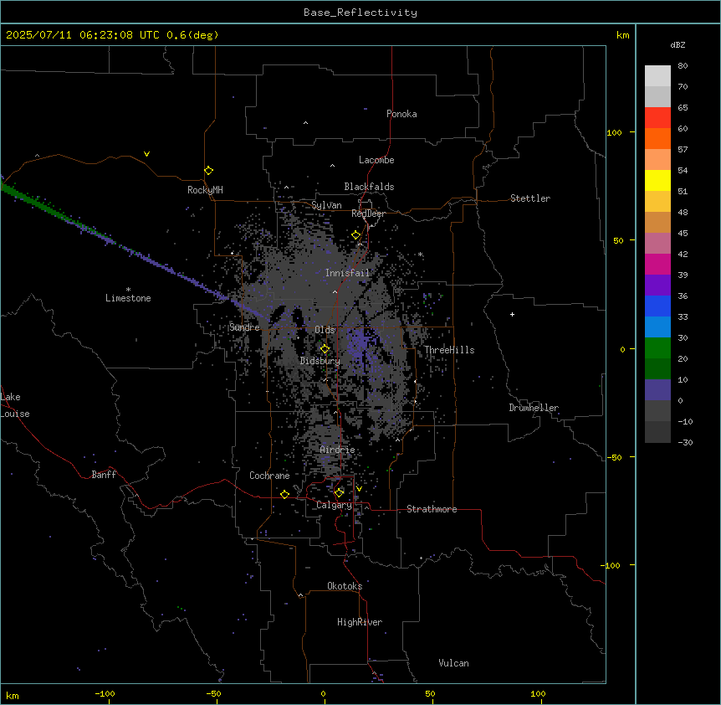The width and height of the screenshot is (721, 705).
Task: Pick the yellow diamond marker below Cochrane
Action: tap(284, 494)
